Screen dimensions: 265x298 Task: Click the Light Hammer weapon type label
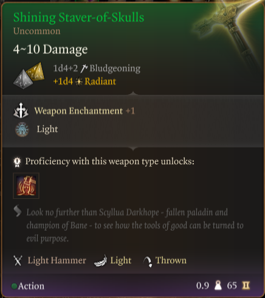pos(57,260)
